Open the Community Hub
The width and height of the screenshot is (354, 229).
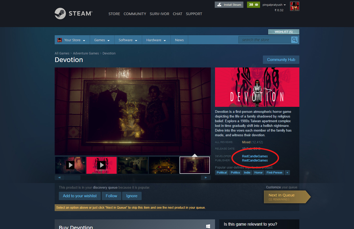coord(281,60)
